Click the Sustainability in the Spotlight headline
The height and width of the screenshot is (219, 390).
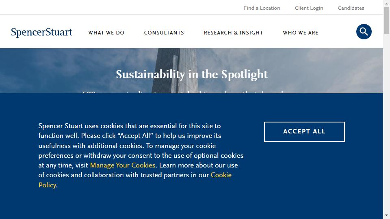[x=192, y=75]
